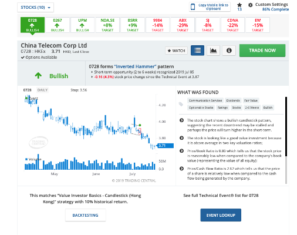Click "See full Technical Event® list for 0728"

tap(221, 196)
